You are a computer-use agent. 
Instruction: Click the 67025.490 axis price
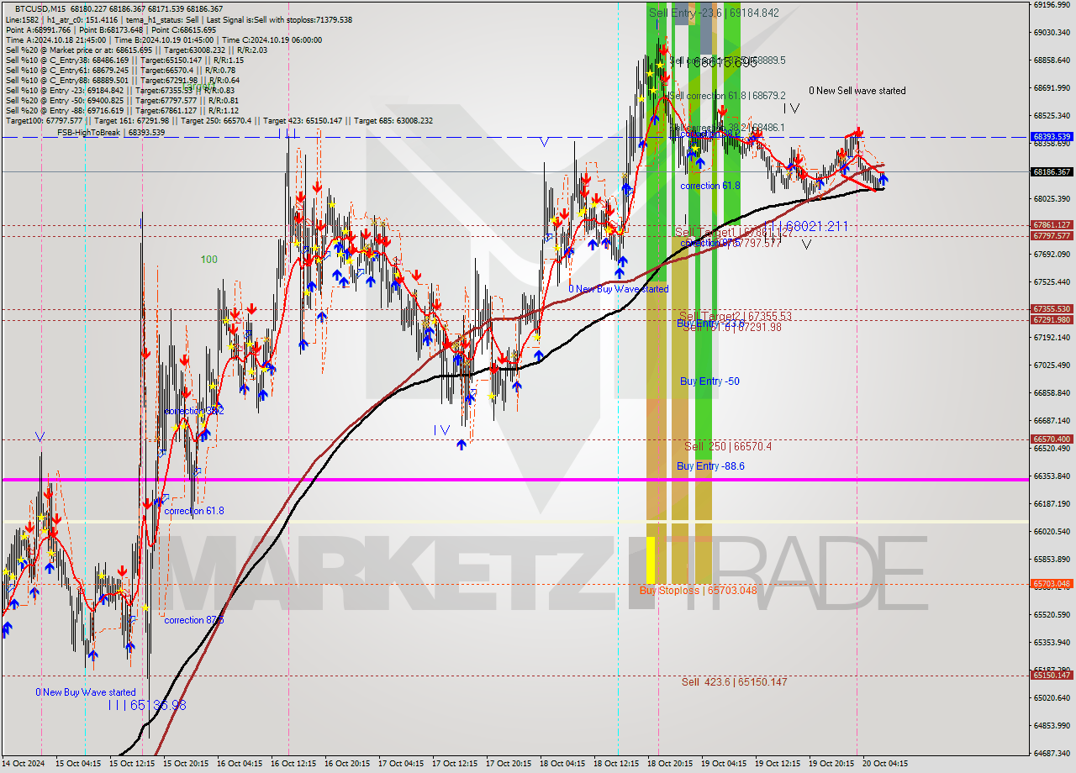point(1051,365)
